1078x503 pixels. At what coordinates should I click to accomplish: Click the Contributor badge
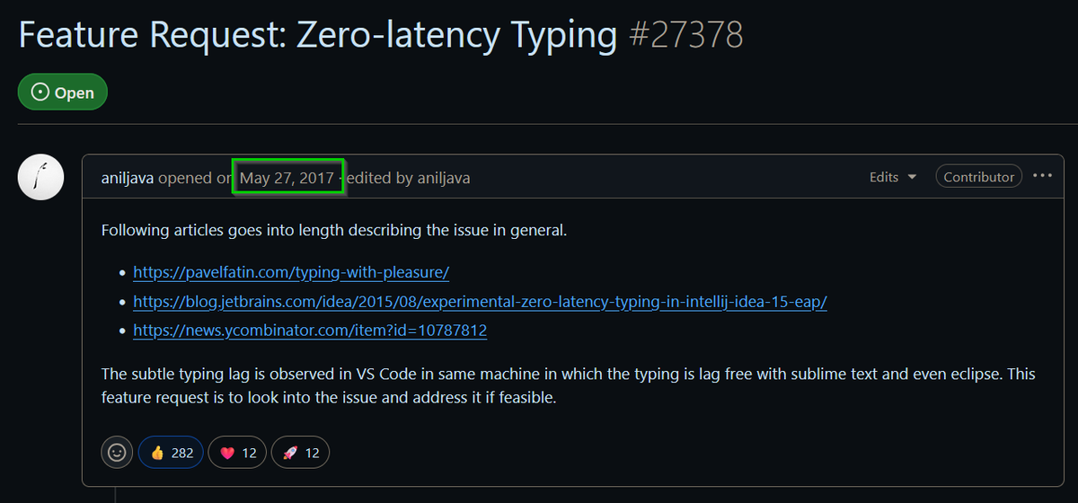978,177
